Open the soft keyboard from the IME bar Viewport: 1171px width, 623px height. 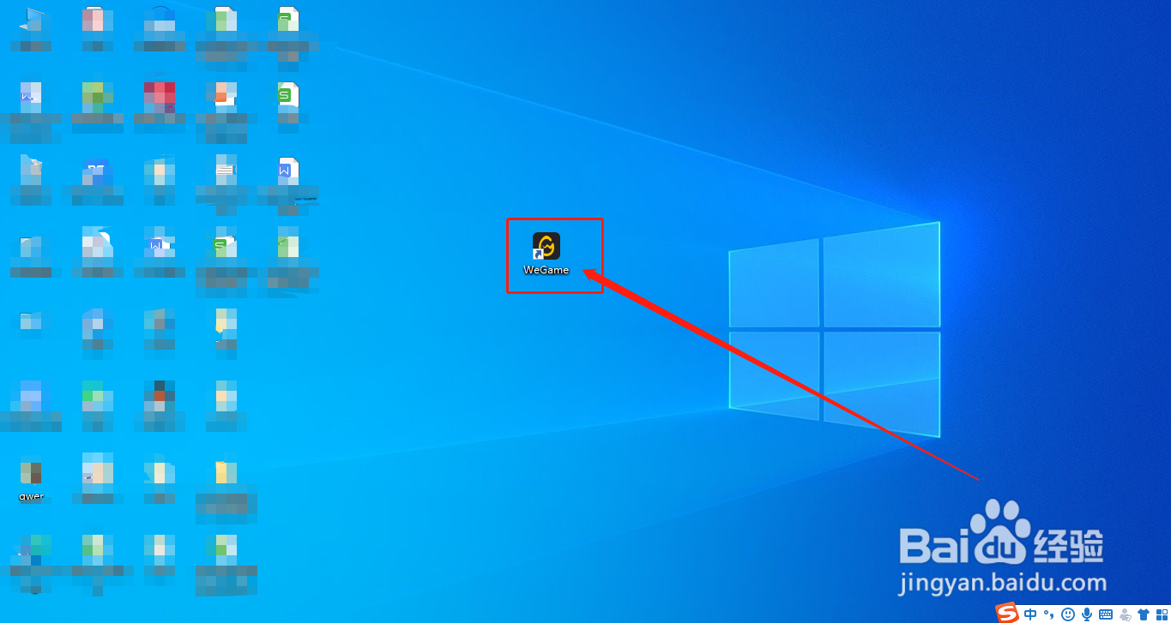coord(1106,614)
